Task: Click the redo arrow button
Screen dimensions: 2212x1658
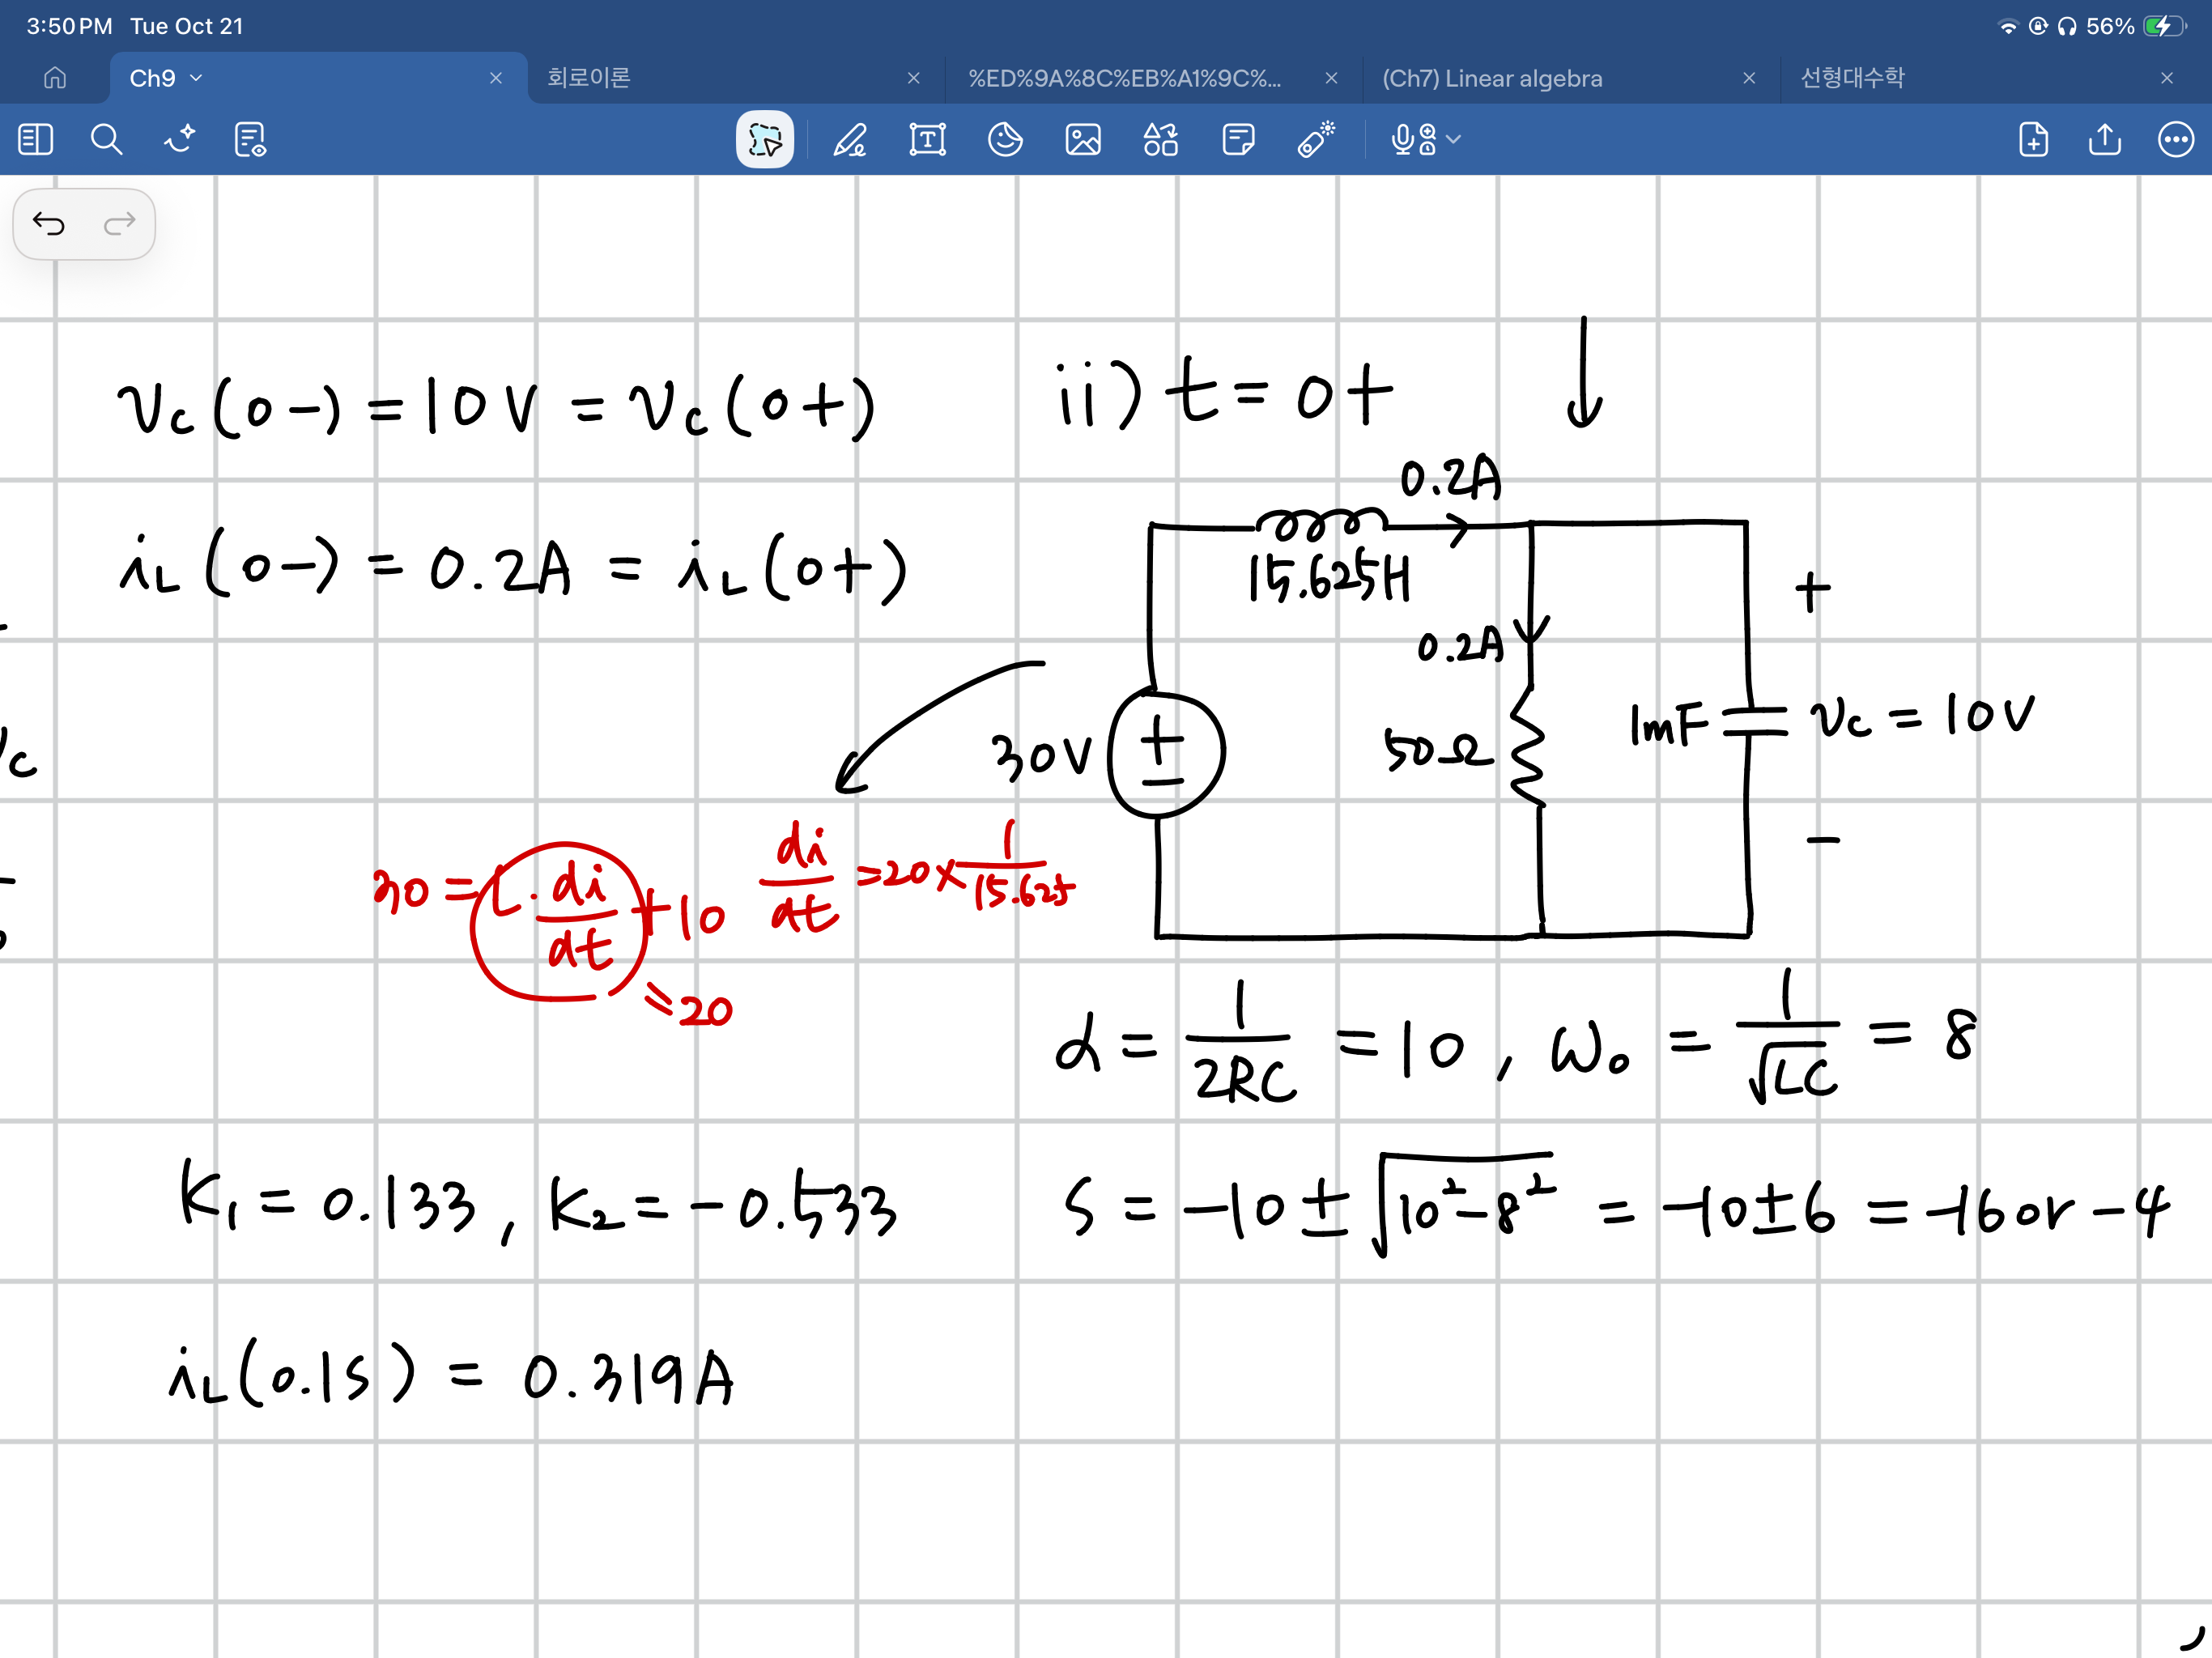Action: point(119,223)
